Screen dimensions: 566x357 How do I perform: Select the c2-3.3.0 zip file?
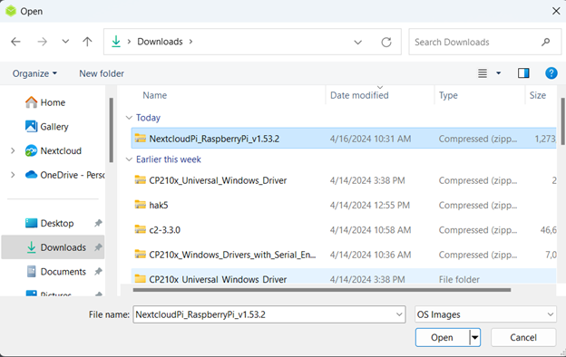(x=343, y=230)
